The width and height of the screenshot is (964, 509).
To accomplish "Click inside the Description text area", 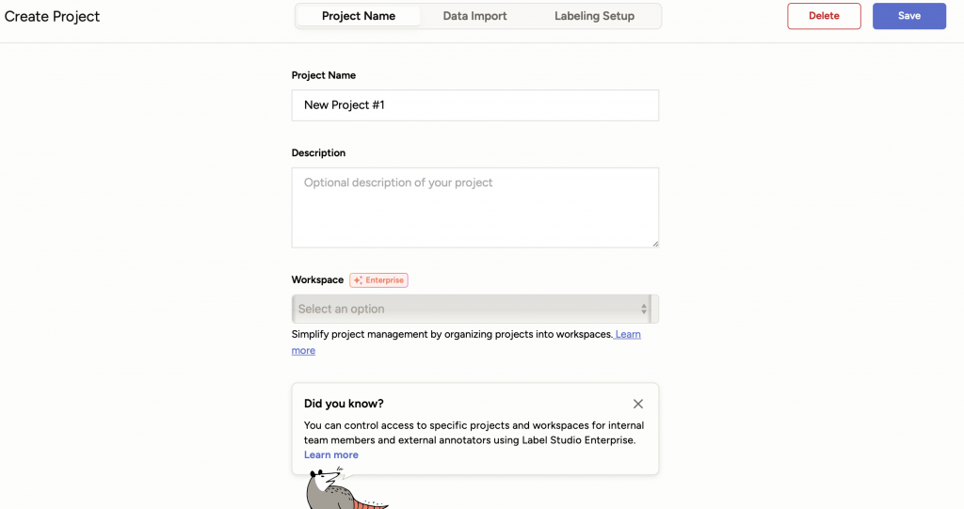I will [475, 208].
